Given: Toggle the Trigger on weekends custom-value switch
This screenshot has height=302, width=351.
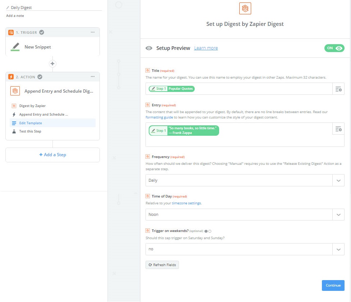Looking at the screenshot, I should pos(208,231).
